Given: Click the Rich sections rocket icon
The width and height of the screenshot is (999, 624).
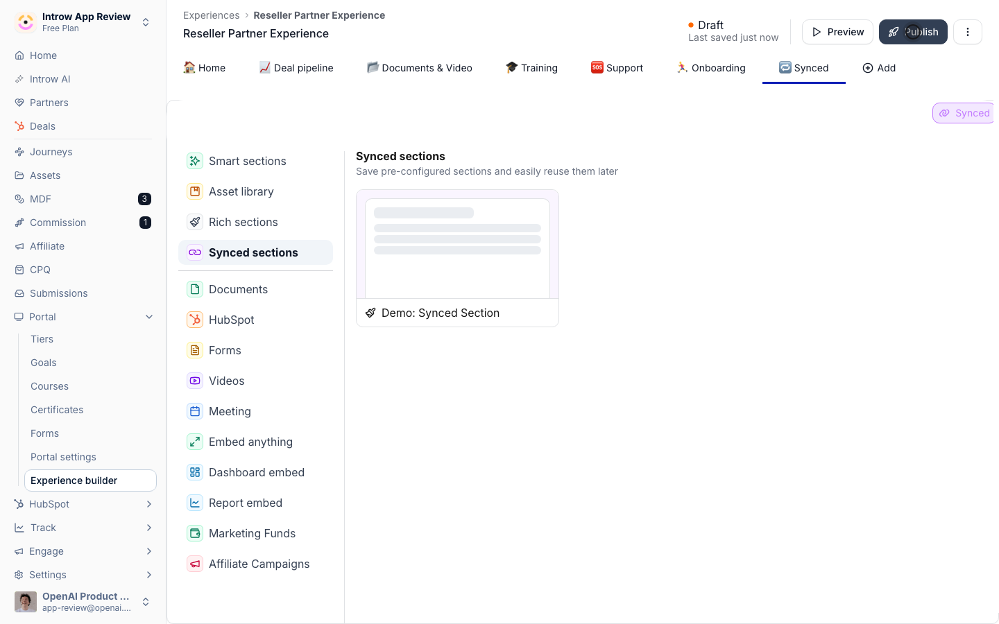Looking at the screenshot, I should click(x=195, y=222).
